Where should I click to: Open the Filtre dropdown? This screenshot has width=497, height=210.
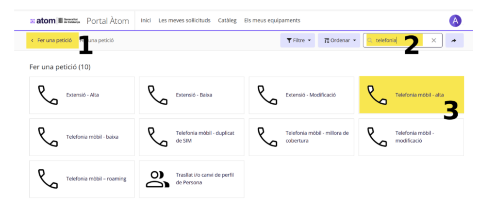(298, 41)
